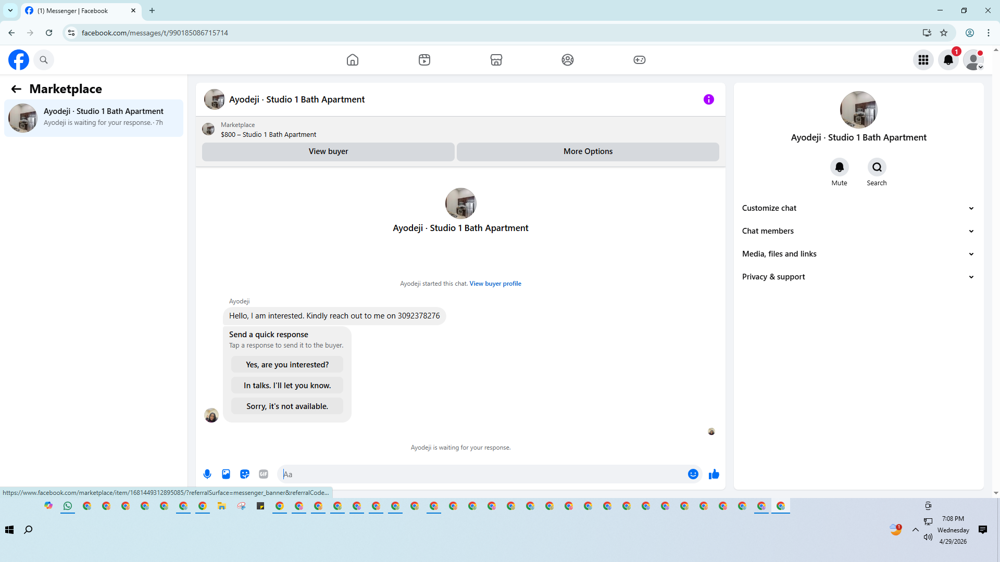
Task: Search within the conversation
Action: pyautogui.click(x=877, y=167)
